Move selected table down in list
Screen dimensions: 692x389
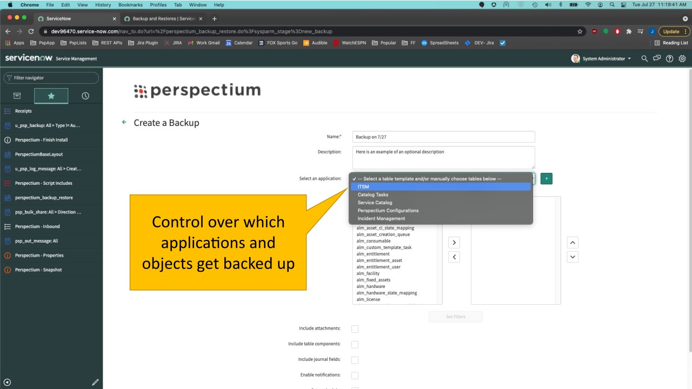coord(573,257)
